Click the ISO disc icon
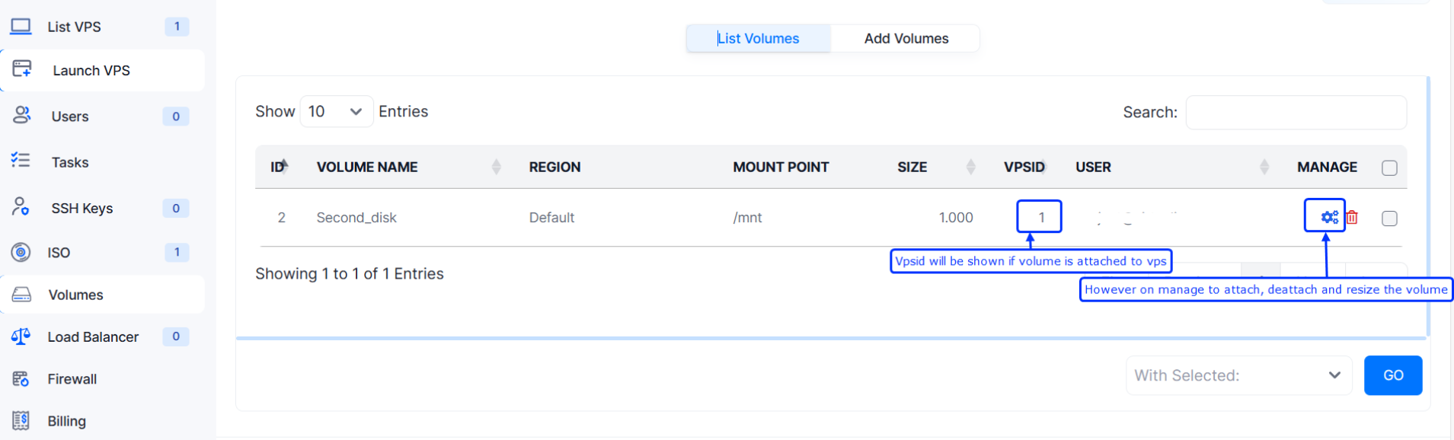This screenshot has height=440, width=1454. (21, 252)
